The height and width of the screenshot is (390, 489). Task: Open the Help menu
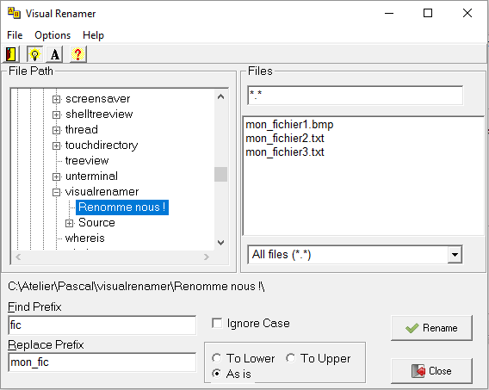pos(93,35)
